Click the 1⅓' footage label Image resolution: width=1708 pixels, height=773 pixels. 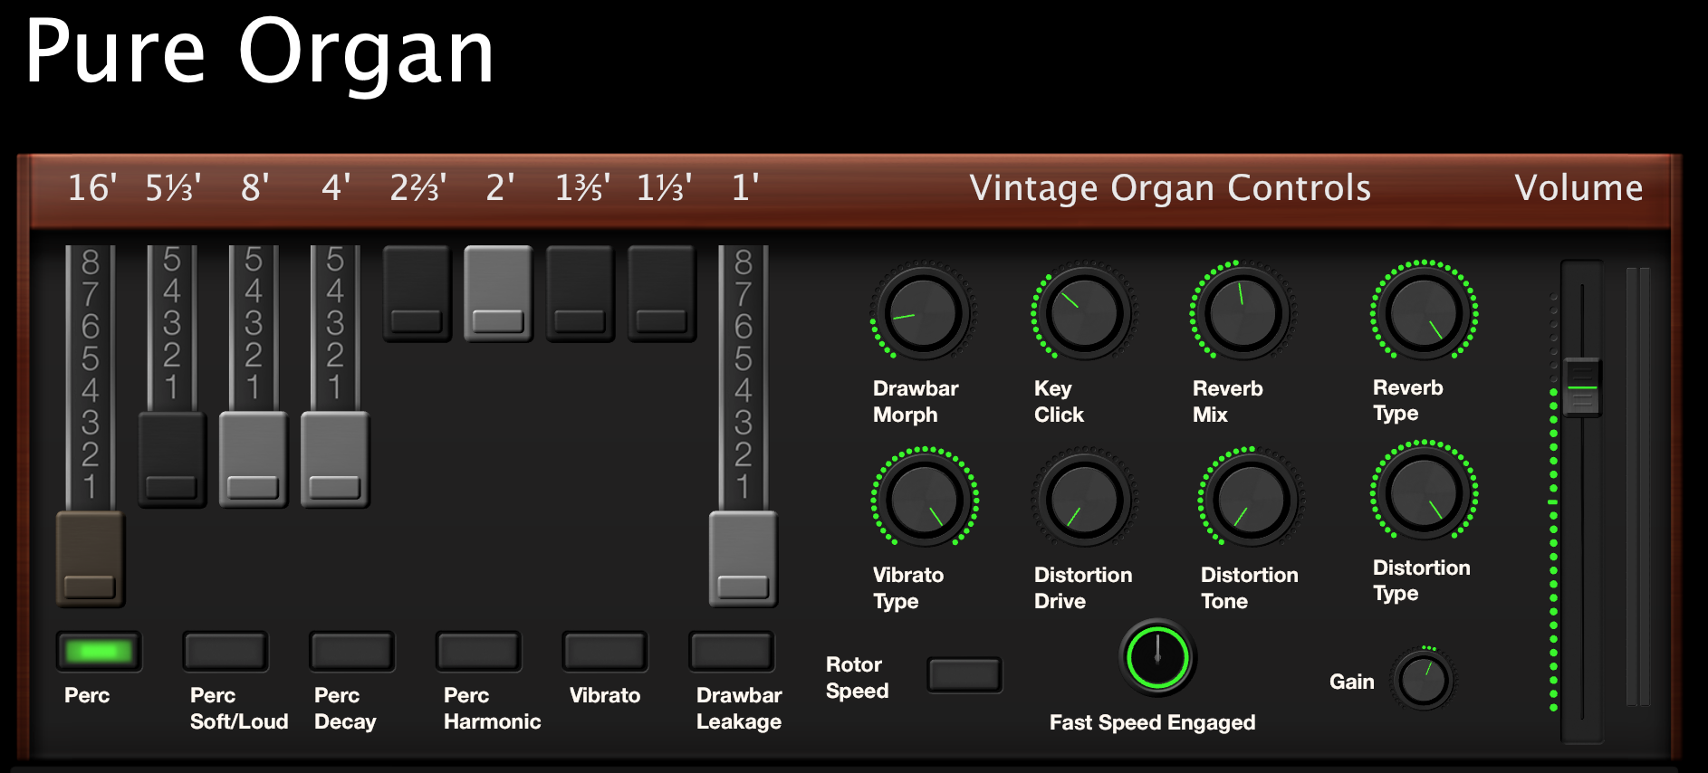coord(664,188)
